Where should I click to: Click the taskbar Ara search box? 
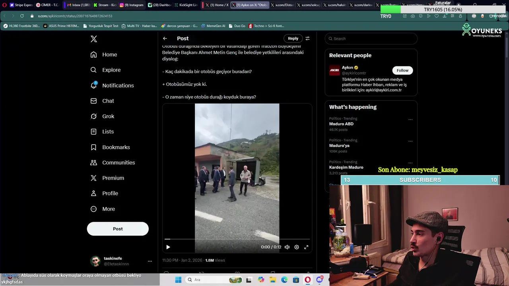(214, 280)
